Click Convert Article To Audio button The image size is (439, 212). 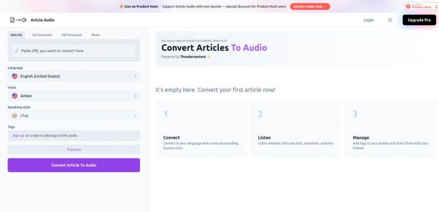tap(74, 165)
